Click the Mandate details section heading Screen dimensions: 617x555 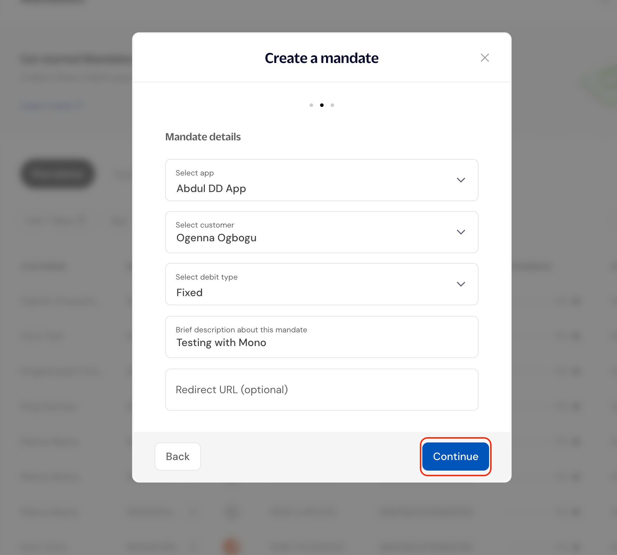coord(203,137)
